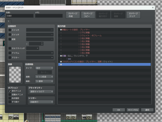162x122 pixels.
Task: Enable アイテム condition checkbox
Action: pyautogui.click(x=10, y=53)
